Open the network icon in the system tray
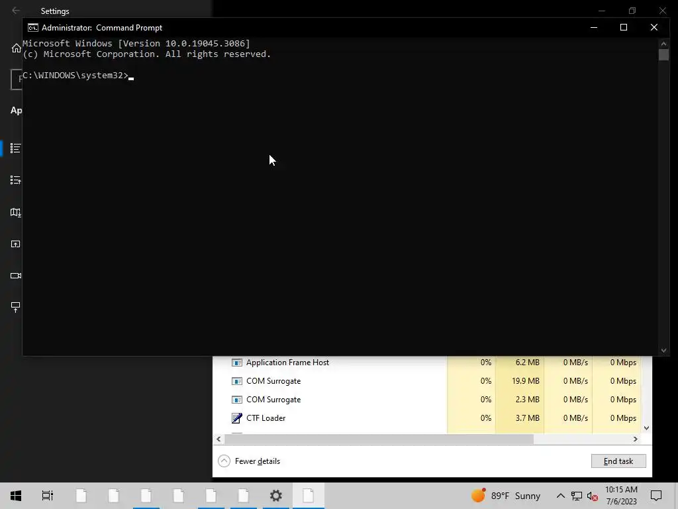 tap(577, 496)
